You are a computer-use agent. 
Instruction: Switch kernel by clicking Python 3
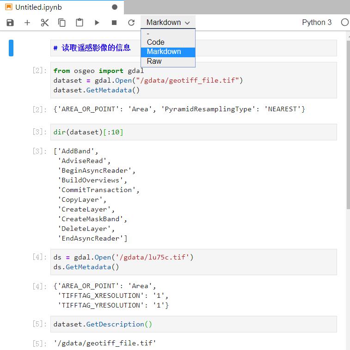pyautogui.click(x=317, y=22)
